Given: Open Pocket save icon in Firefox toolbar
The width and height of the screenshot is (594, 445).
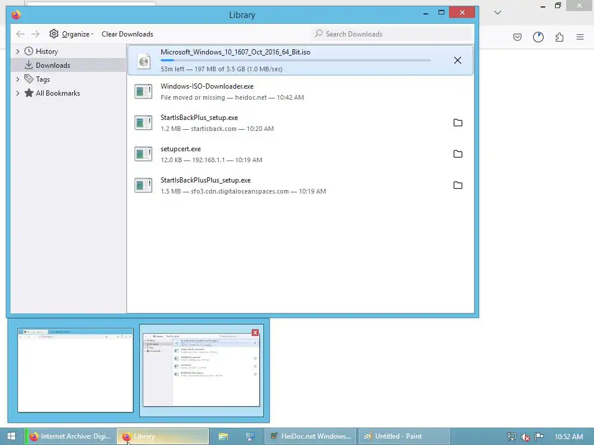Looking at the screenshot, I should 517,37.
